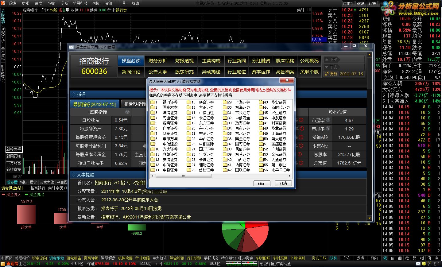Toggle 值 view in bottom-right strip

click(429, 258)
